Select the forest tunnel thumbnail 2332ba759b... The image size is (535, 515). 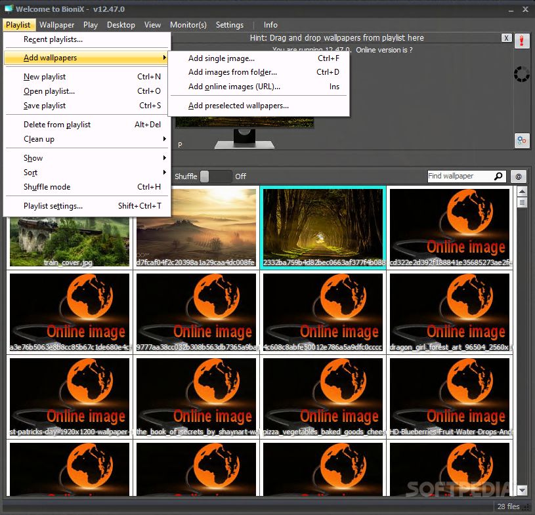323,228
